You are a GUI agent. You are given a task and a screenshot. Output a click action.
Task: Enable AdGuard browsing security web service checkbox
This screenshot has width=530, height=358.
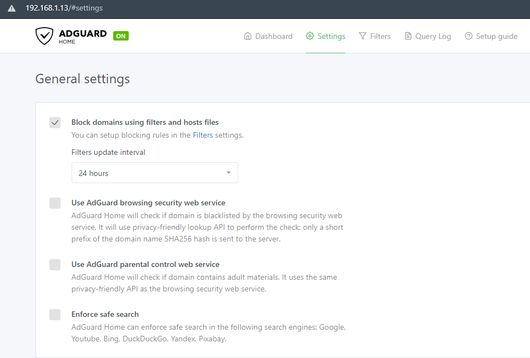[55, 203]
